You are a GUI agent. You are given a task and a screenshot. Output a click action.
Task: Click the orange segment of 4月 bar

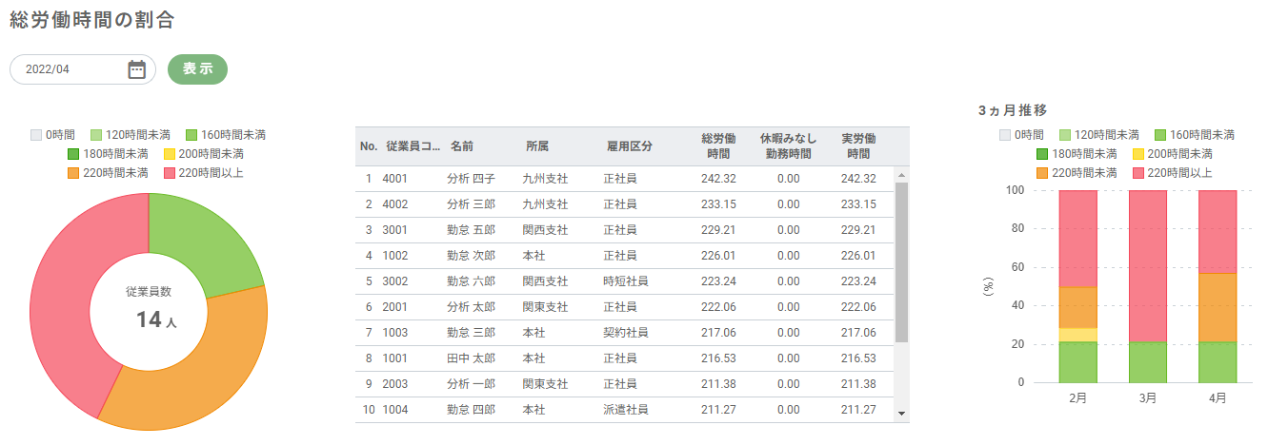1217,307
